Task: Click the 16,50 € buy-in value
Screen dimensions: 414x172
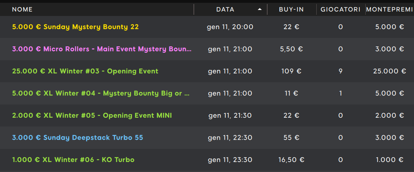Action: (291, 160)
